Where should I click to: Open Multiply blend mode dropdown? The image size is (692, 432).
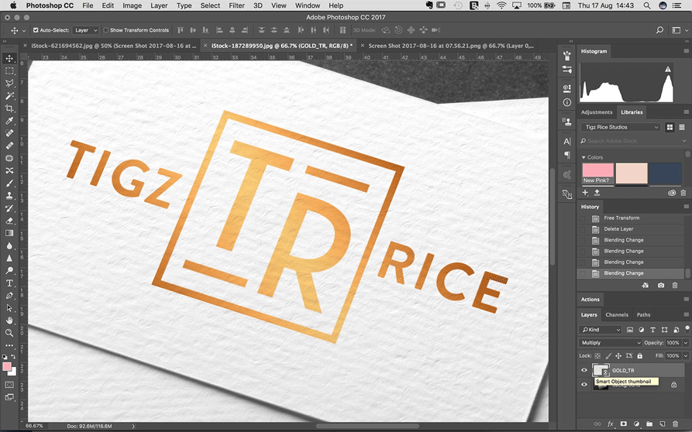point(611,342)
